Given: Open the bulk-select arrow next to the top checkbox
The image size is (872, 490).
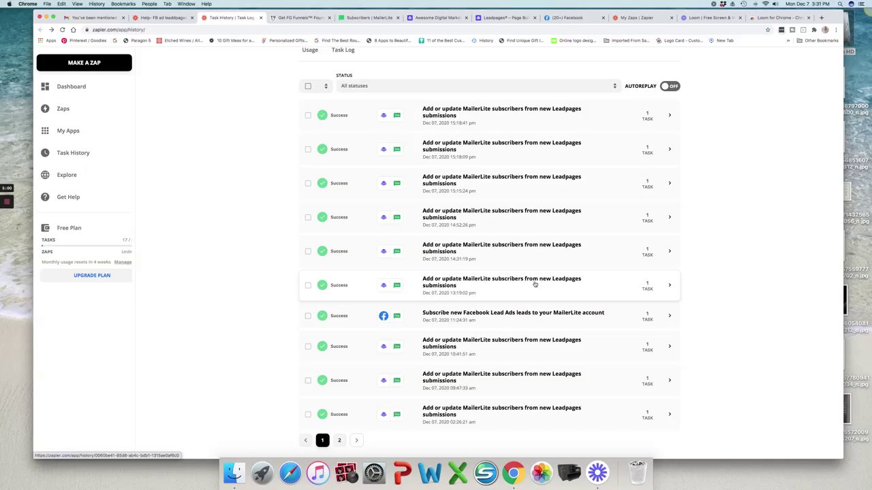Looking at the screenshot, I should click(326, 86).
